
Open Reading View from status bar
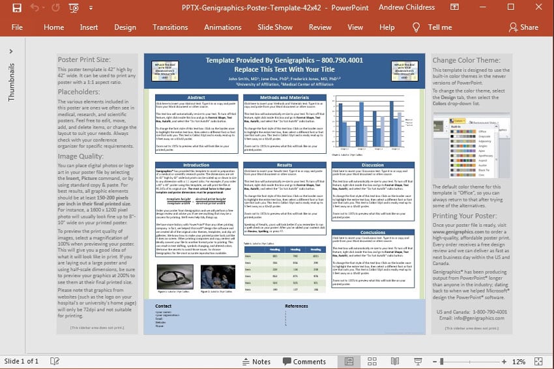point(394,361)
